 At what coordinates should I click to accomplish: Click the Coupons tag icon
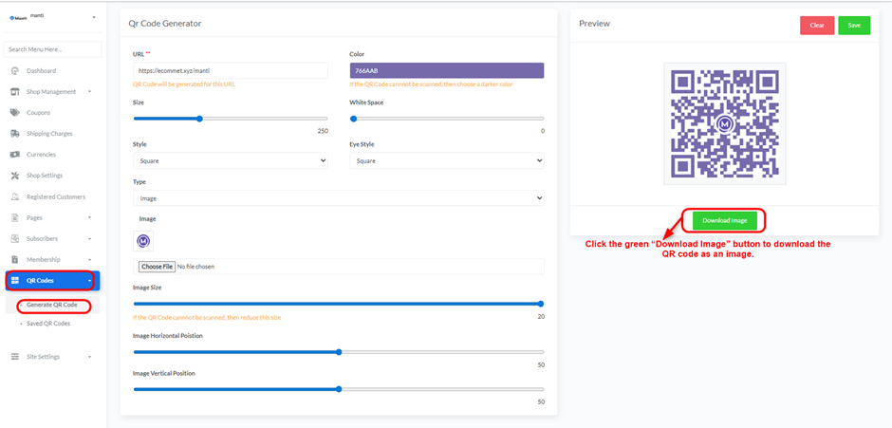point(15,113)
